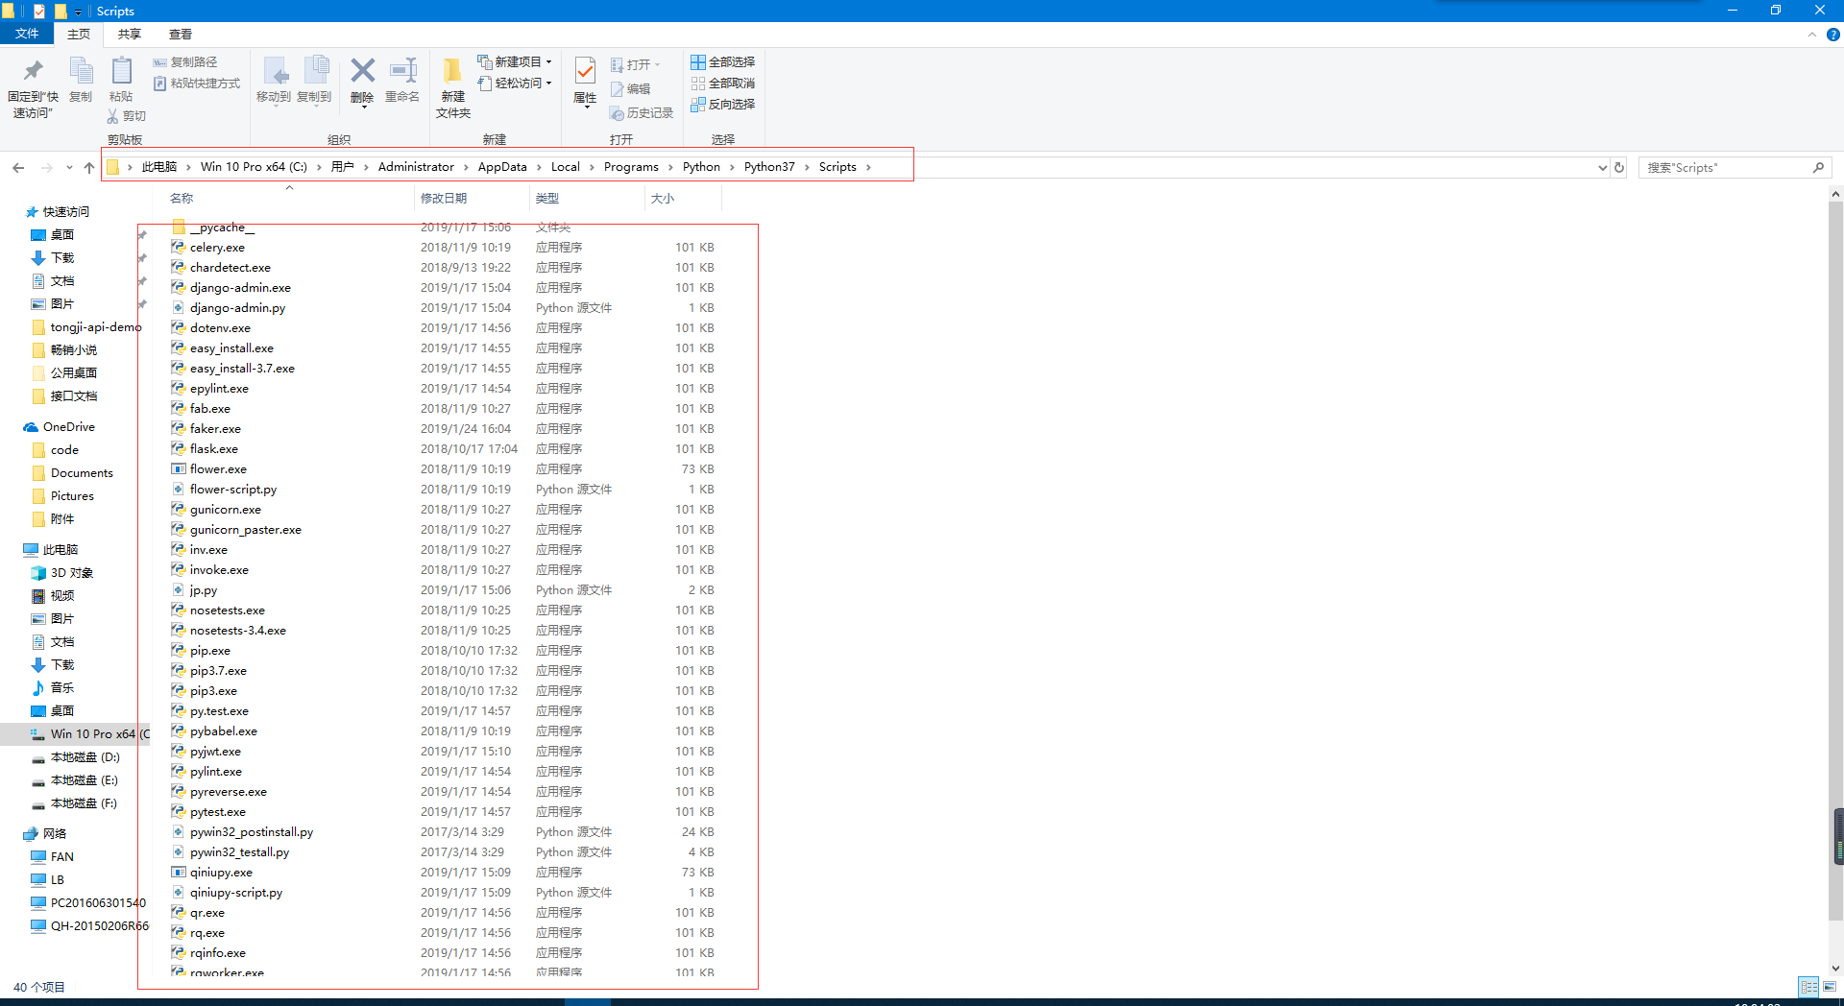Switch to Details view

pos(1809,987)
